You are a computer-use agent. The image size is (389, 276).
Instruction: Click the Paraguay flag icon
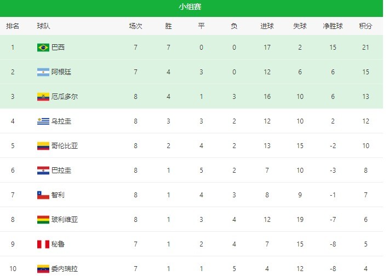tap(43, 171)
